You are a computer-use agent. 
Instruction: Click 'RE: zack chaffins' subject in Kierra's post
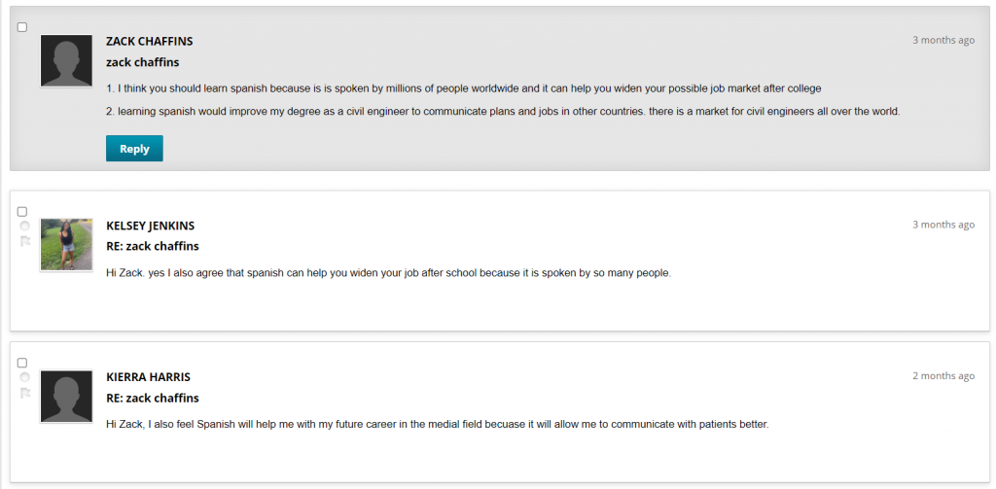click(x=153, y=399)
